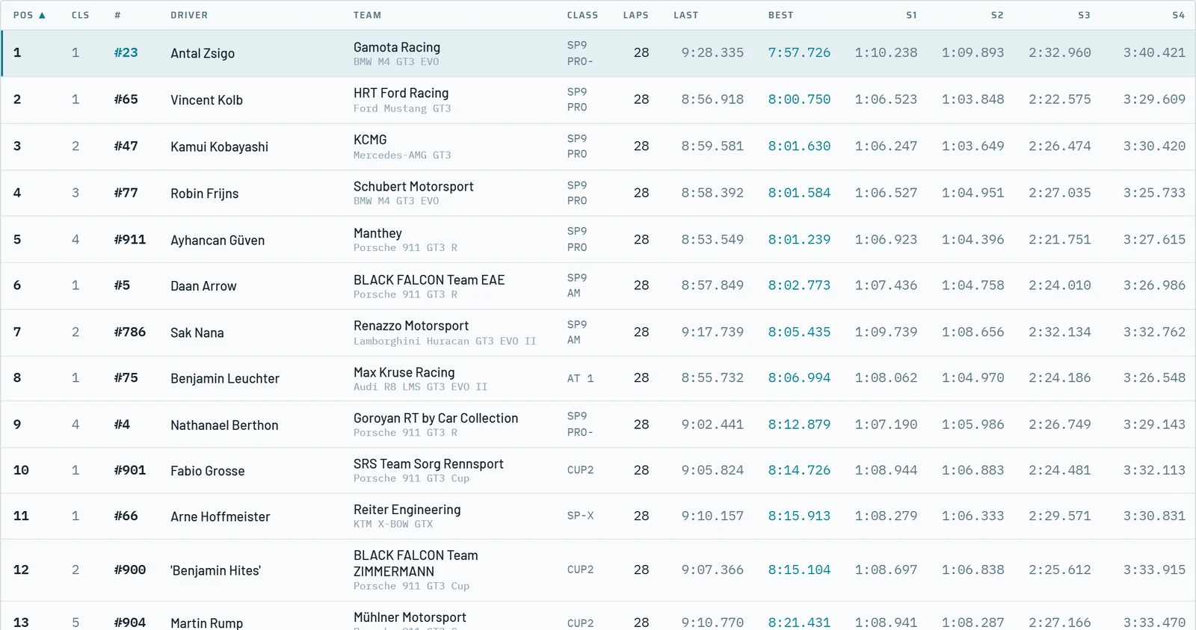
Task: Click car number #901
Action: point(129,470)
